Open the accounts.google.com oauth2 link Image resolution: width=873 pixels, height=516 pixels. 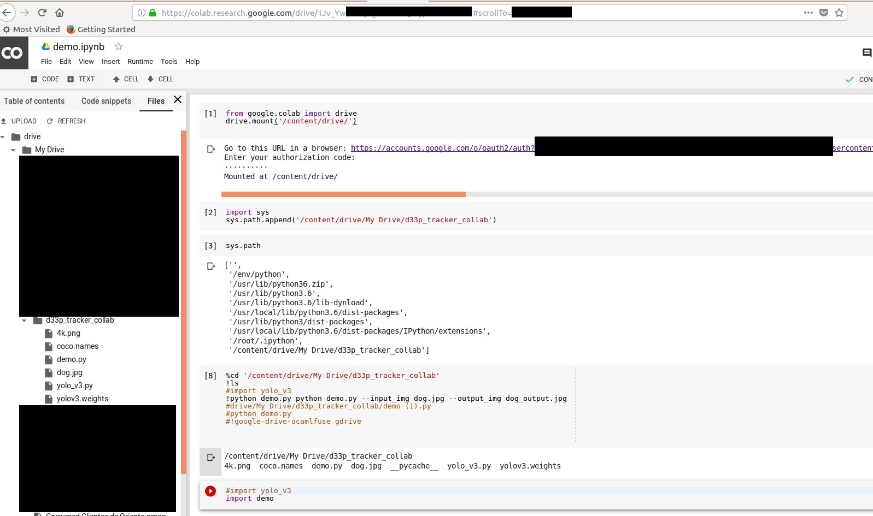pos(443,148)
